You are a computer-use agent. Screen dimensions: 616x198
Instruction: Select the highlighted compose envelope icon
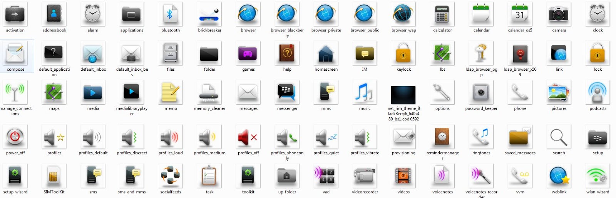click(15, 53)
